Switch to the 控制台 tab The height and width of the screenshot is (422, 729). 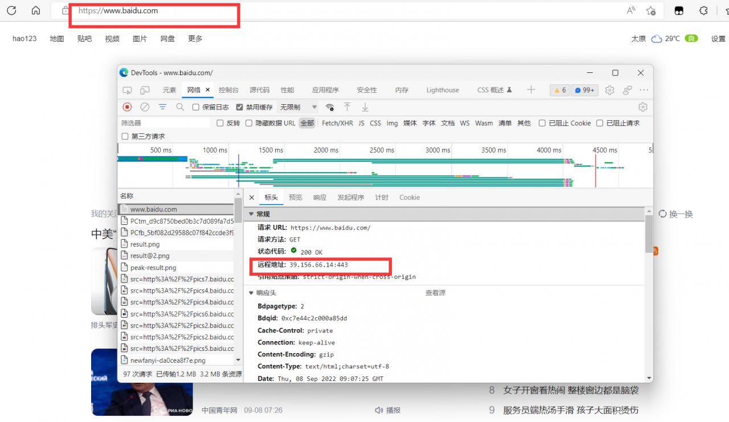tap(229, 90)
